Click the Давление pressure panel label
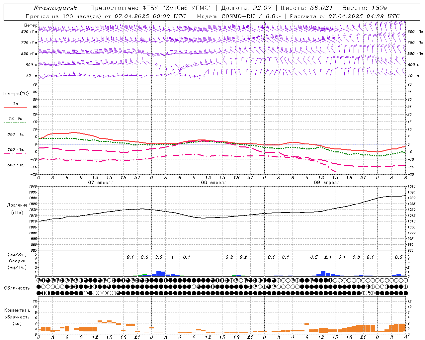The height and width of the screenshot is (340, 425). click(x=17, y=205)
